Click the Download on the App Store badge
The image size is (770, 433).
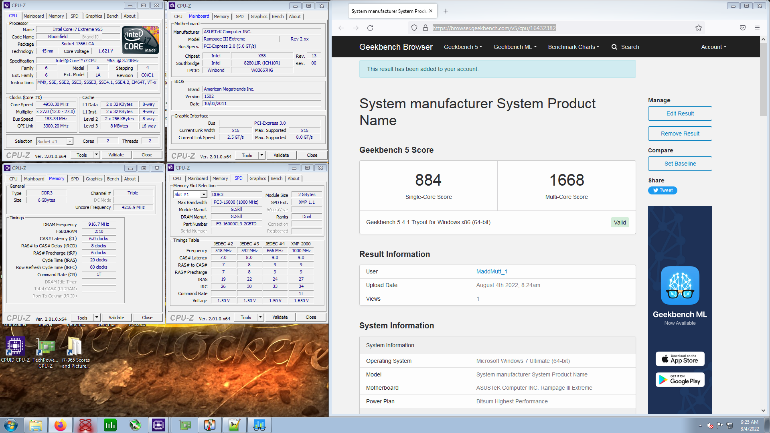pos(680,359)
